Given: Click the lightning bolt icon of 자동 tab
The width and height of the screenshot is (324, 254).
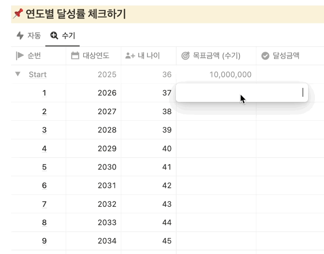Looking at the screenshot, I should 20,36.
